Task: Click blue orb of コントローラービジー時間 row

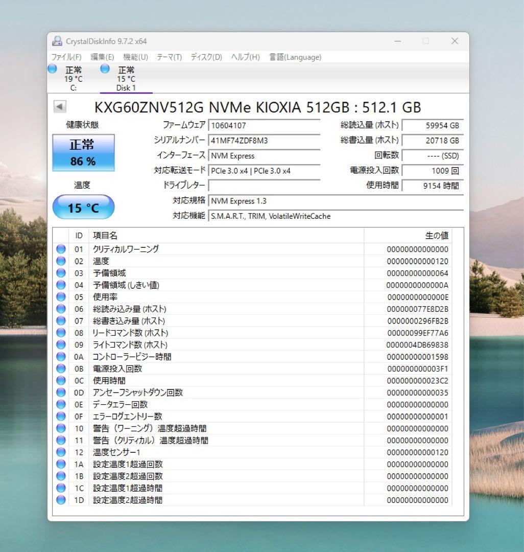Action: [61, 357]
